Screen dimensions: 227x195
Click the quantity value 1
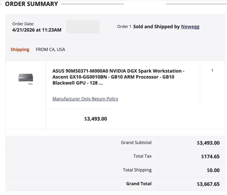tap(212, 70)
